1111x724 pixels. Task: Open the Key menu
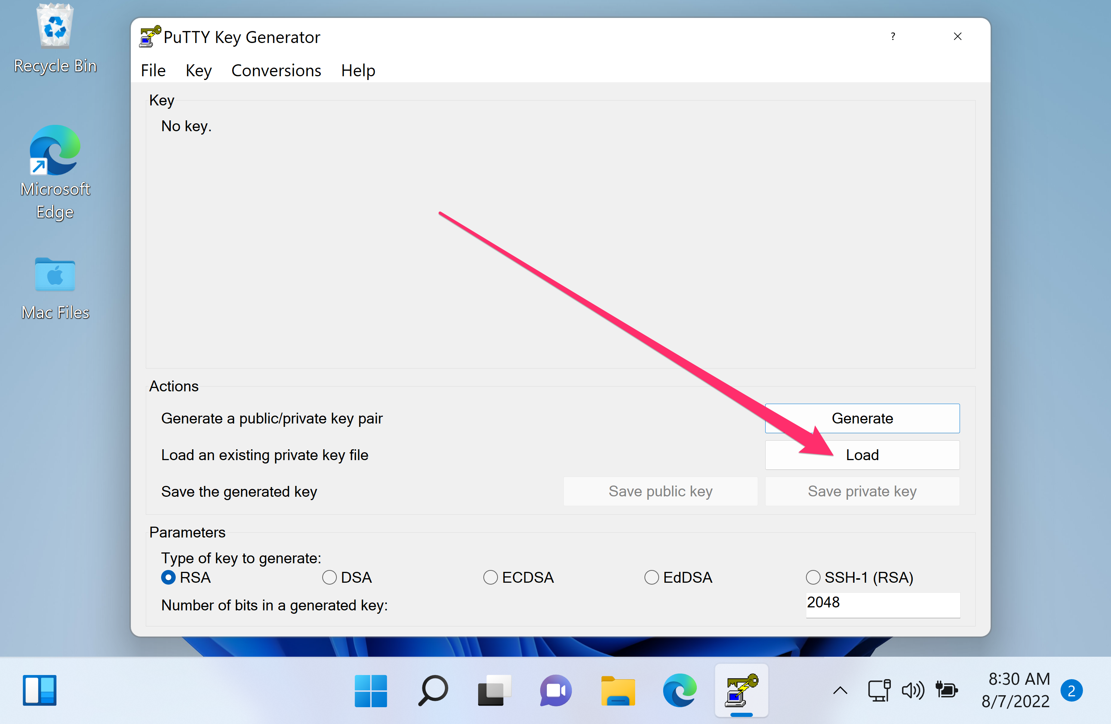coord(198,71)
